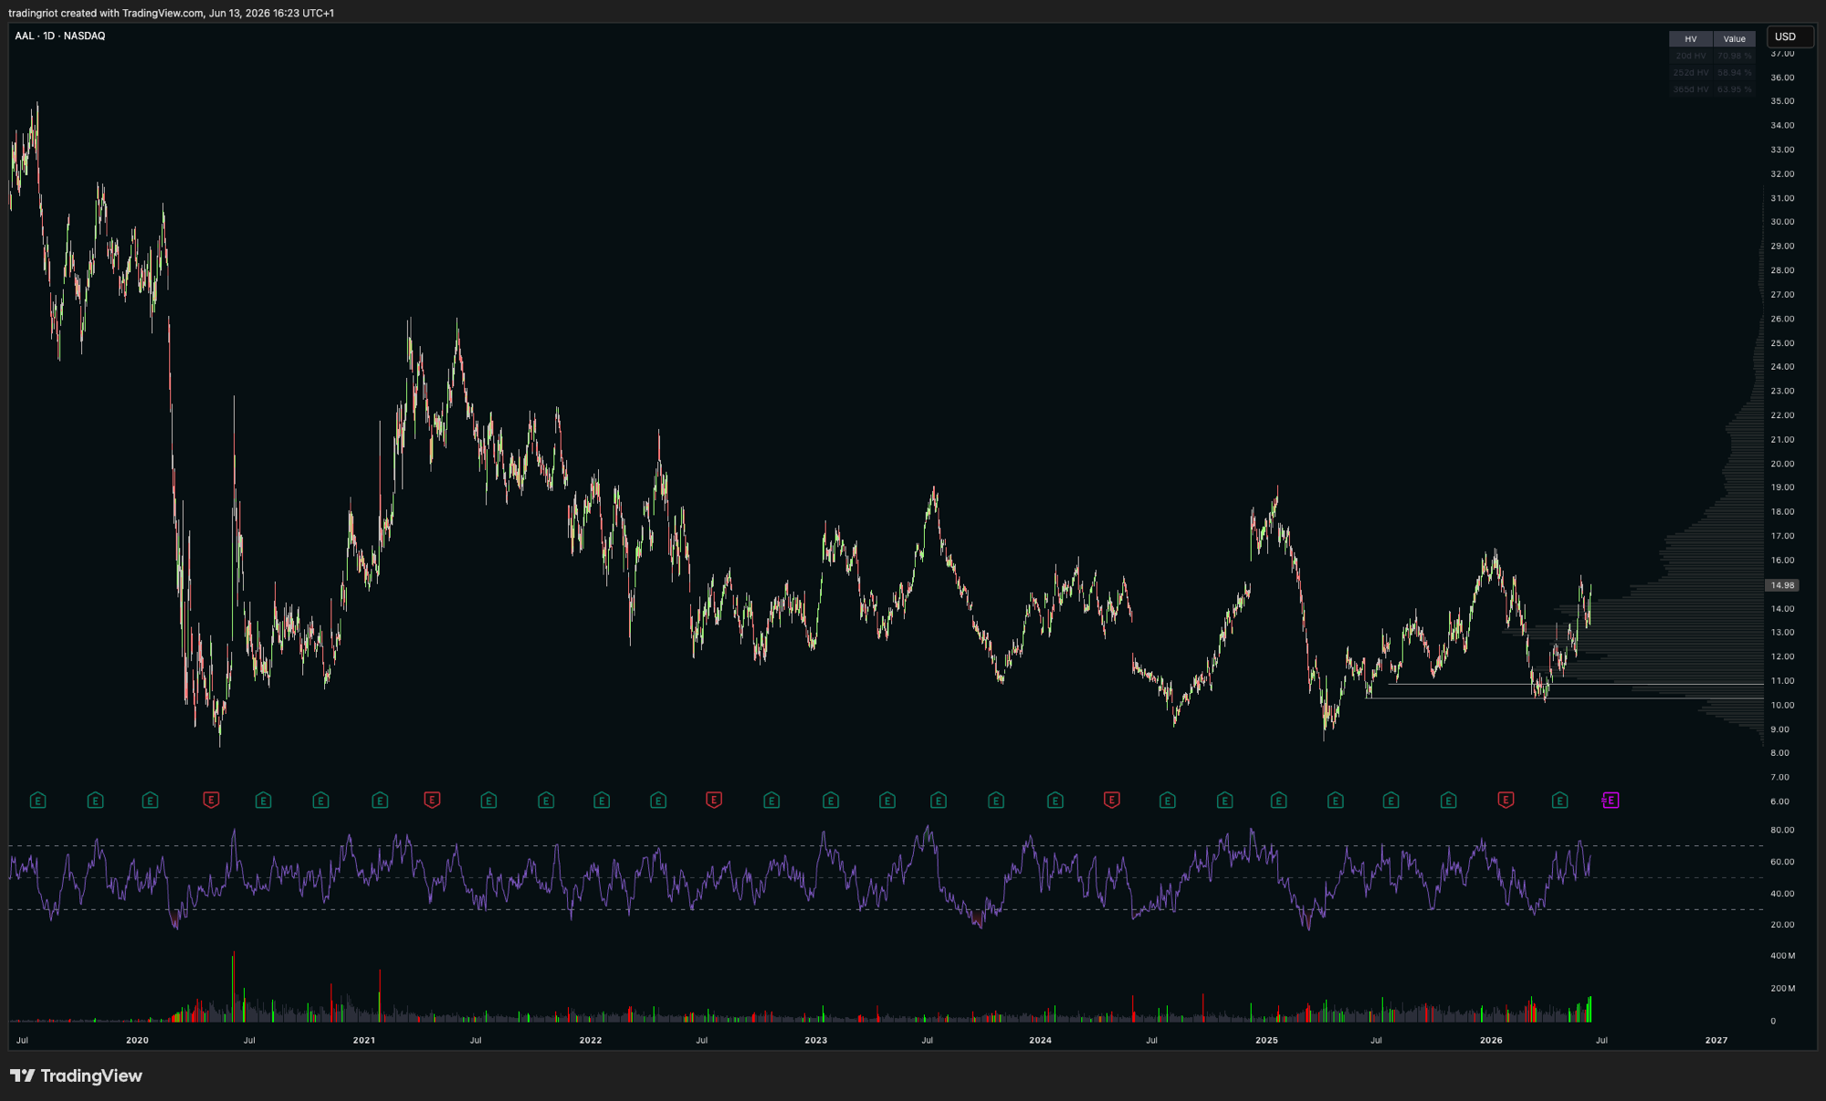Open the first green earnings marker on the left
Screen dimensions: 1826x1101
(37, 801)
